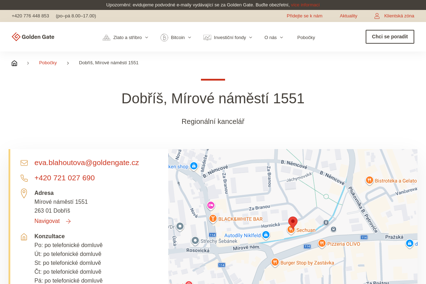This screenshot has width=426, height=284.
Task: Expand the Bitcoin dropdown menu
Action: [x=176, y=38]
